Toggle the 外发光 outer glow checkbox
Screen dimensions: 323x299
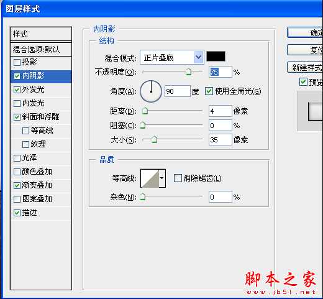17,90
